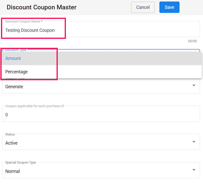Click the 'Coupon applicable for each purchase of' label
The width and height of the screenshot is (203, 184).
pyautogui.click(x=35, y=106)
